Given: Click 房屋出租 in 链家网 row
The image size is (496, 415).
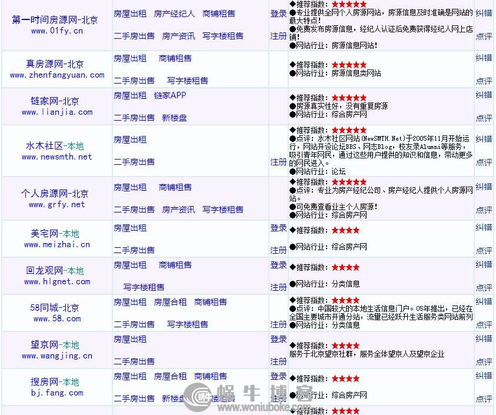Looking at the screenshot, I should coord(130,95).
